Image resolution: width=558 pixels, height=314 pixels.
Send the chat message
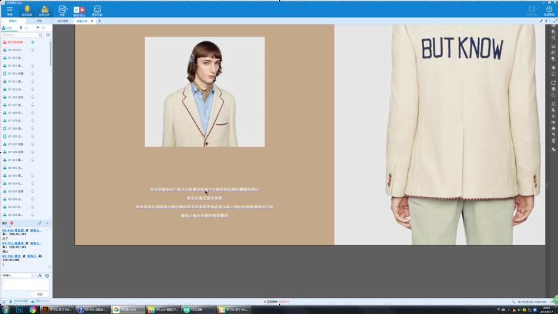click(x=40, y=294)
